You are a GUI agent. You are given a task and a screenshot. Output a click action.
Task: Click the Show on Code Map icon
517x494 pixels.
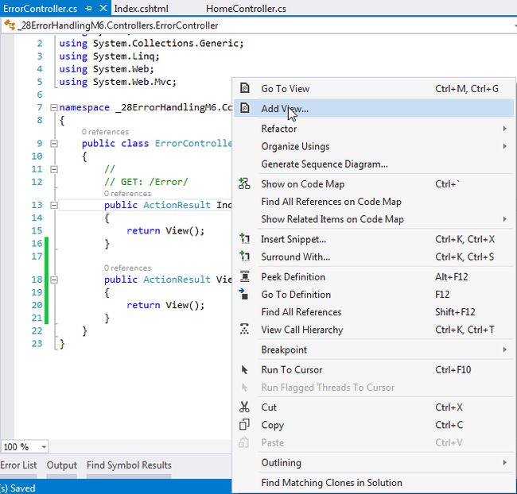(245, 184)
